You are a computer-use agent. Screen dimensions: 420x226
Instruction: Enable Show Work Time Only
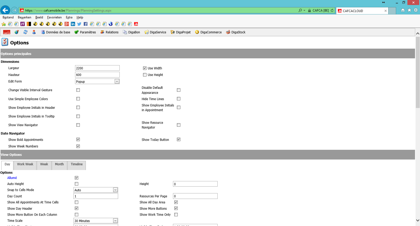click(176, 214)
